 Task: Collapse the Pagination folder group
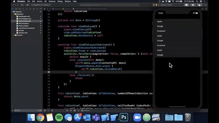click(14, 14)
